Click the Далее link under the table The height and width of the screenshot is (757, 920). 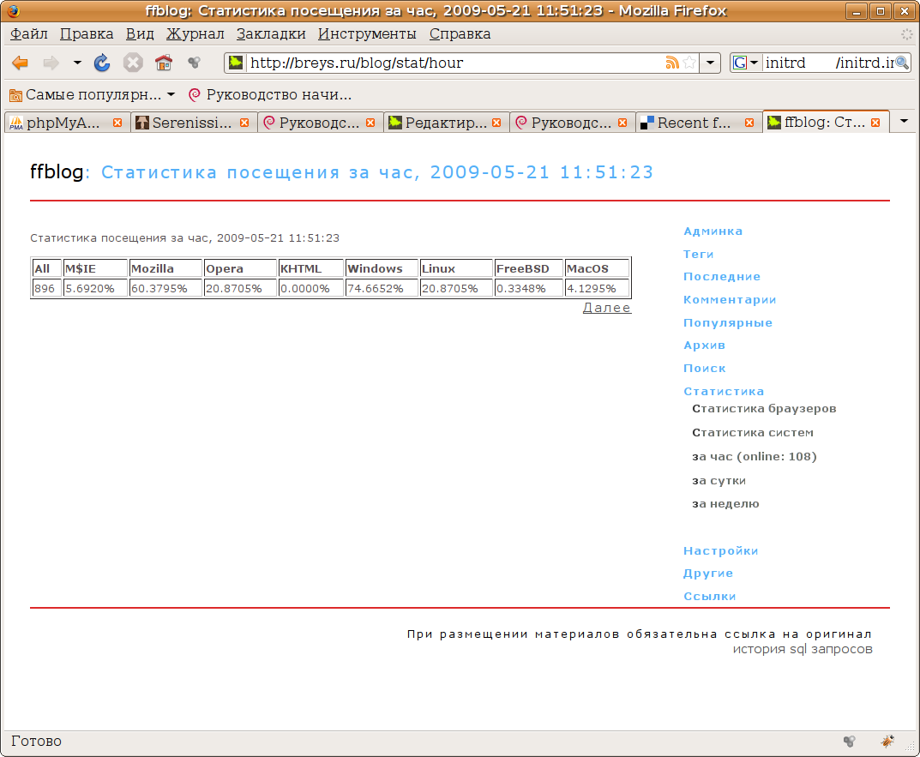[606, 308]
